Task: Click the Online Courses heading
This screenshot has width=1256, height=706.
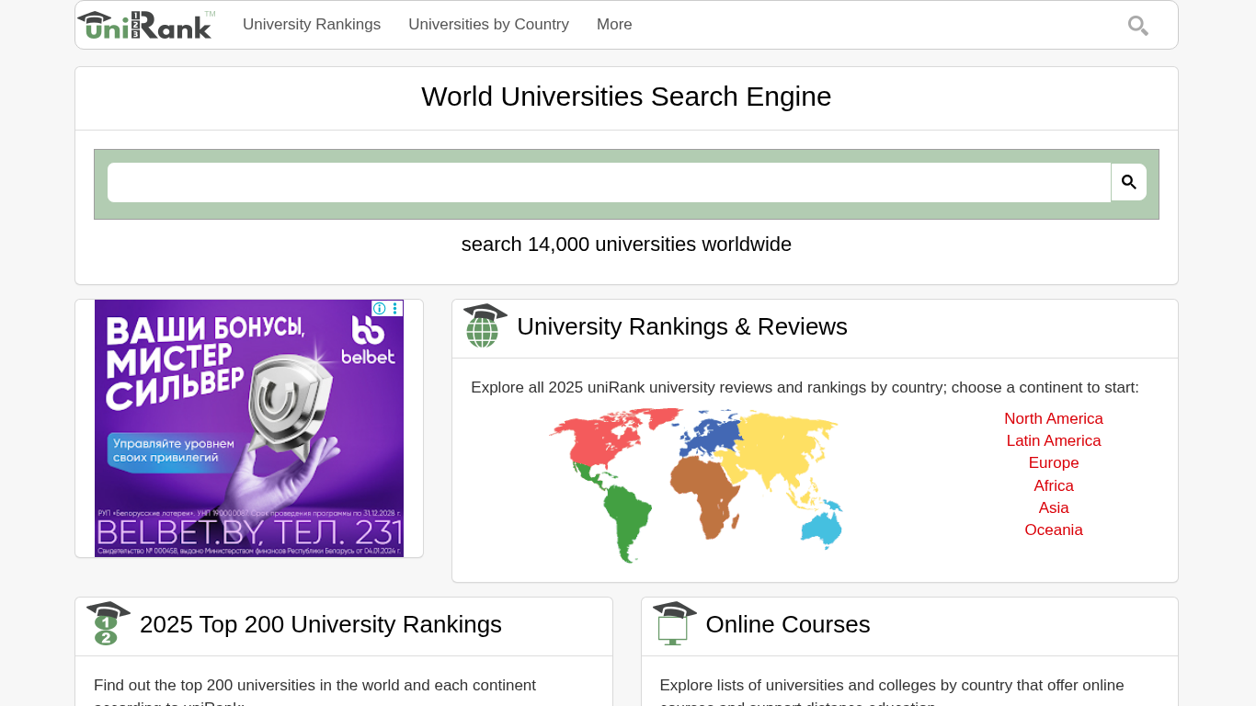Action: click(788, 624)
